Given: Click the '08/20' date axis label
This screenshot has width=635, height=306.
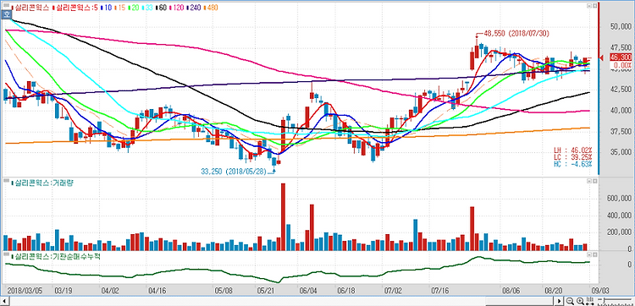Looking at the screenshot, I should [x=555, y=290].
